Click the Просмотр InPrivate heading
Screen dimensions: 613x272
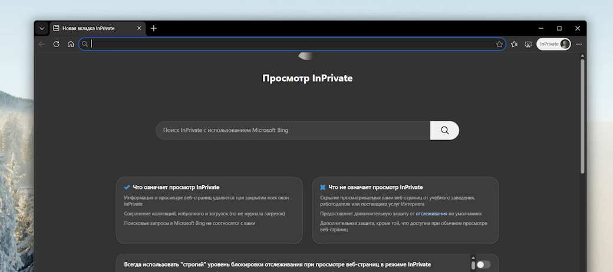click(x=307, y=78)
